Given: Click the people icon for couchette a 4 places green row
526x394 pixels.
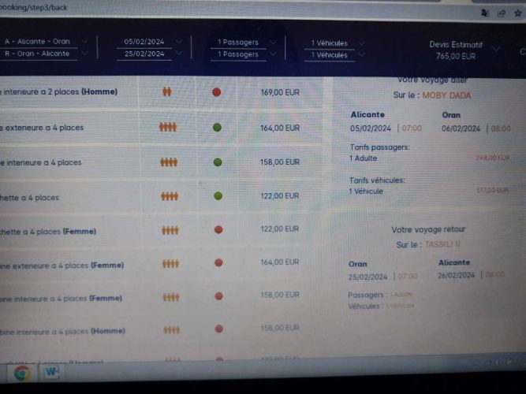Looking at the screenshot, I should point(170,196).
